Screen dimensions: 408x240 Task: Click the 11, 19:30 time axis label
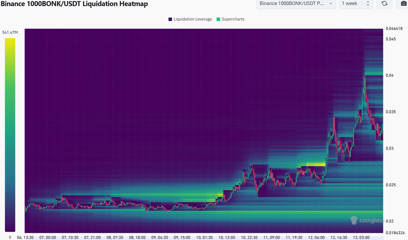pyautogui.click(x=294, y=238)
